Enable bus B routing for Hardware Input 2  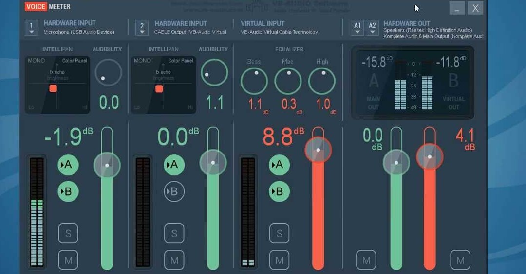click(x=174, y=191)
